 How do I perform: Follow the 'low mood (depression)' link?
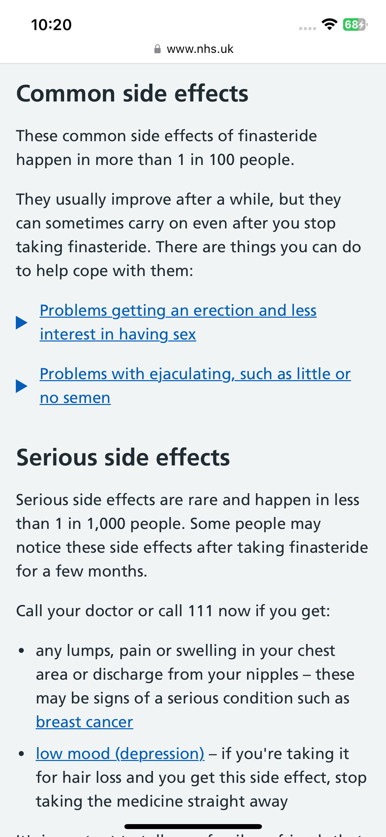click(x=120, y=754)
